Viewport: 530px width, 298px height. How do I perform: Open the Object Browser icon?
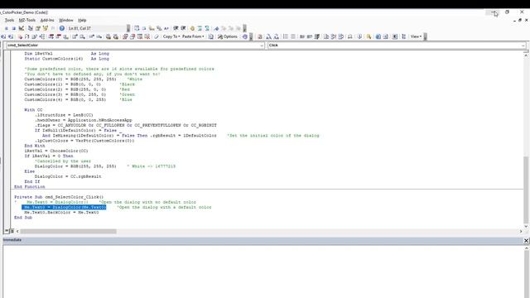pos(46,28)
